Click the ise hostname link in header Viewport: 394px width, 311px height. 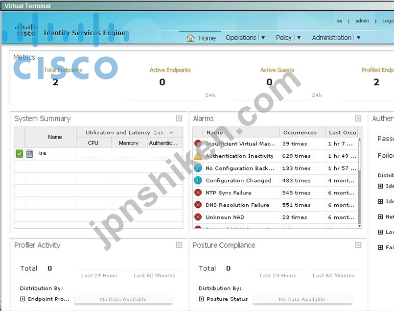pyautogui.click(x=339, y=21)
